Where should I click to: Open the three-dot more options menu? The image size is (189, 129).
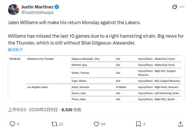coord(183,7)
